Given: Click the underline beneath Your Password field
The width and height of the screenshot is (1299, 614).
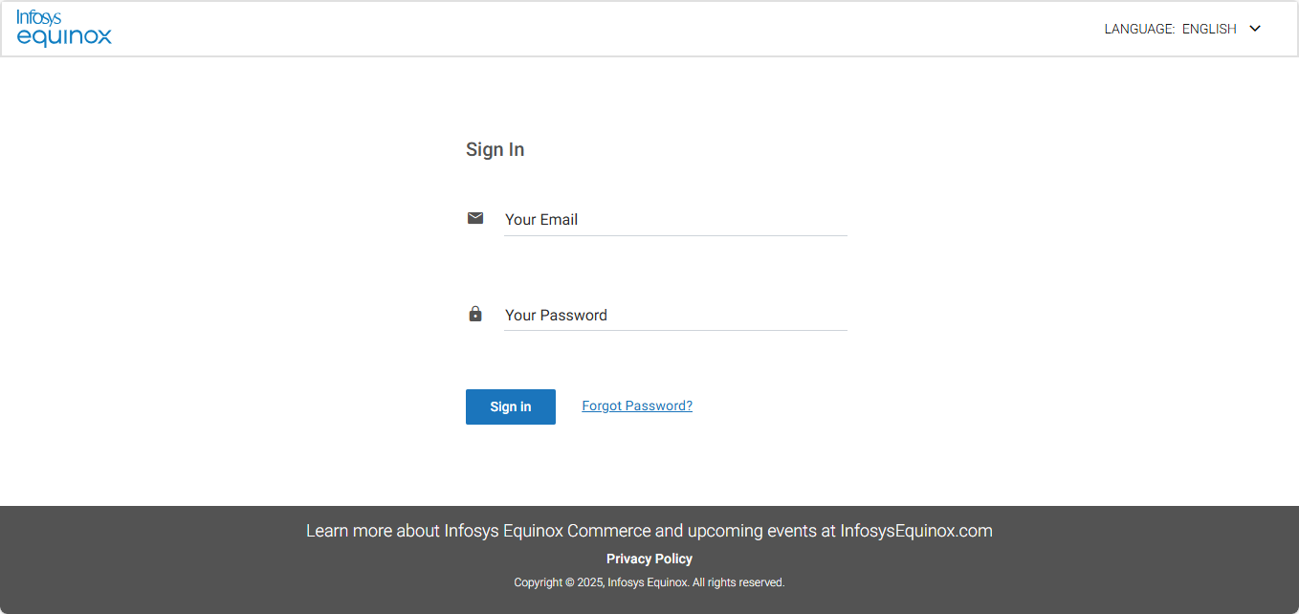Looking at the screenshot, I should tap(675, 331).
